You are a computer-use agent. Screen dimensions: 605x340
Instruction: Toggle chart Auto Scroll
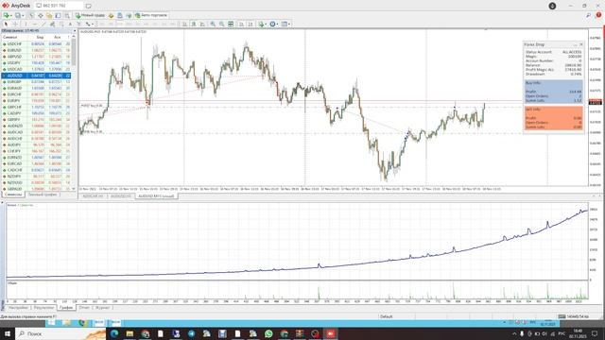click(x=242, y=24)
